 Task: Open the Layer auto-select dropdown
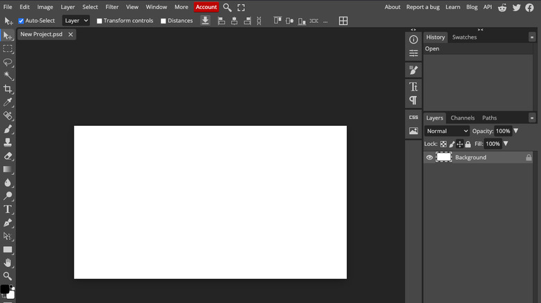pyautogui.click(x=76, y=21)
